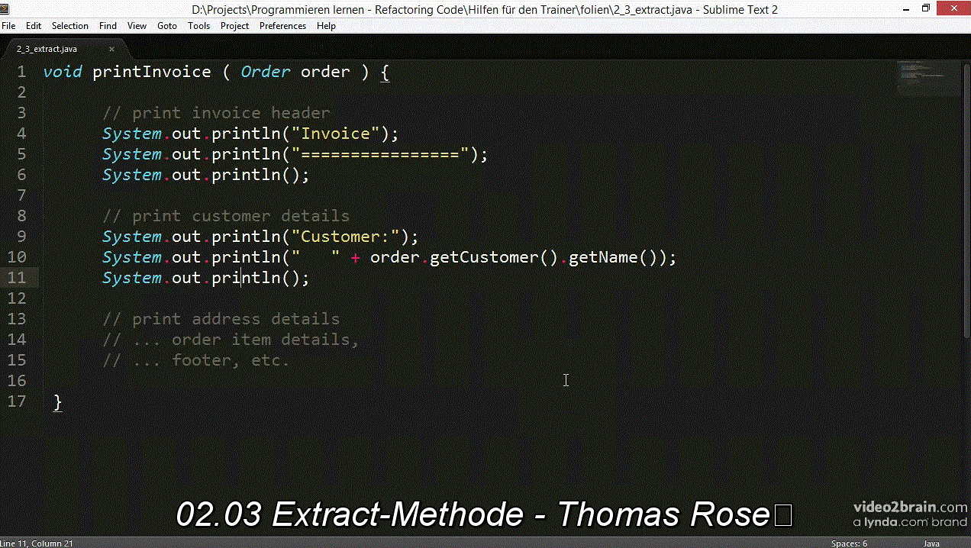The image size is (971, 548).
Task: Click the equals-sign string on line 5
Action: point(380,154)
